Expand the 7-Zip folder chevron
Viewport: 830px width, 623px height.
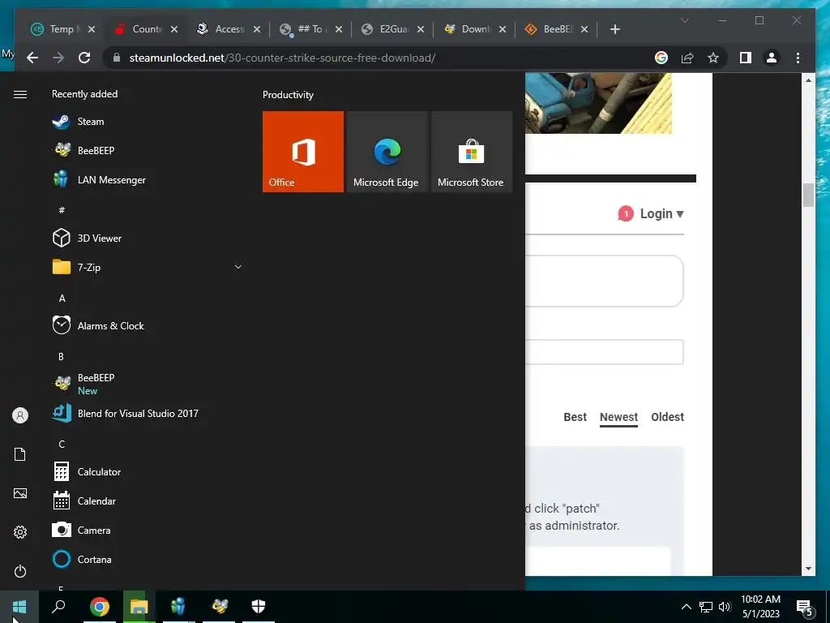coord(238,267)
